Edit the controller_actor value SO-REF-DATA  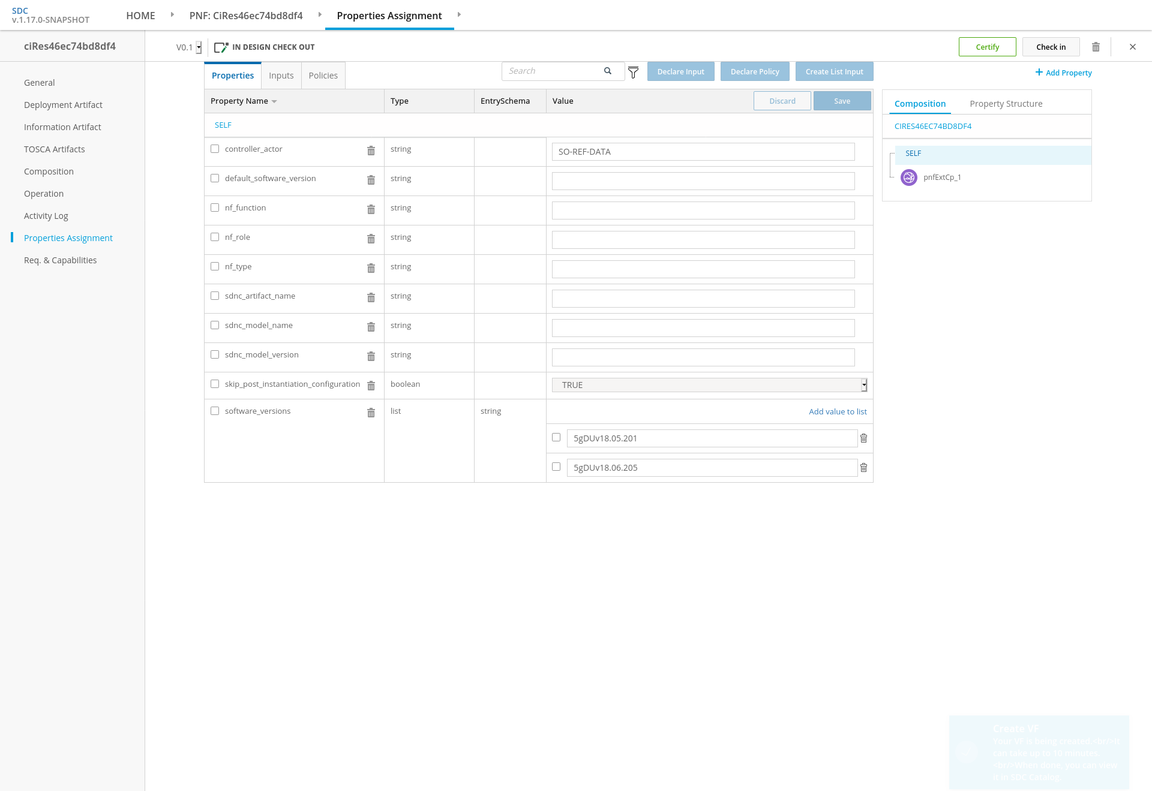coord(703,152)
